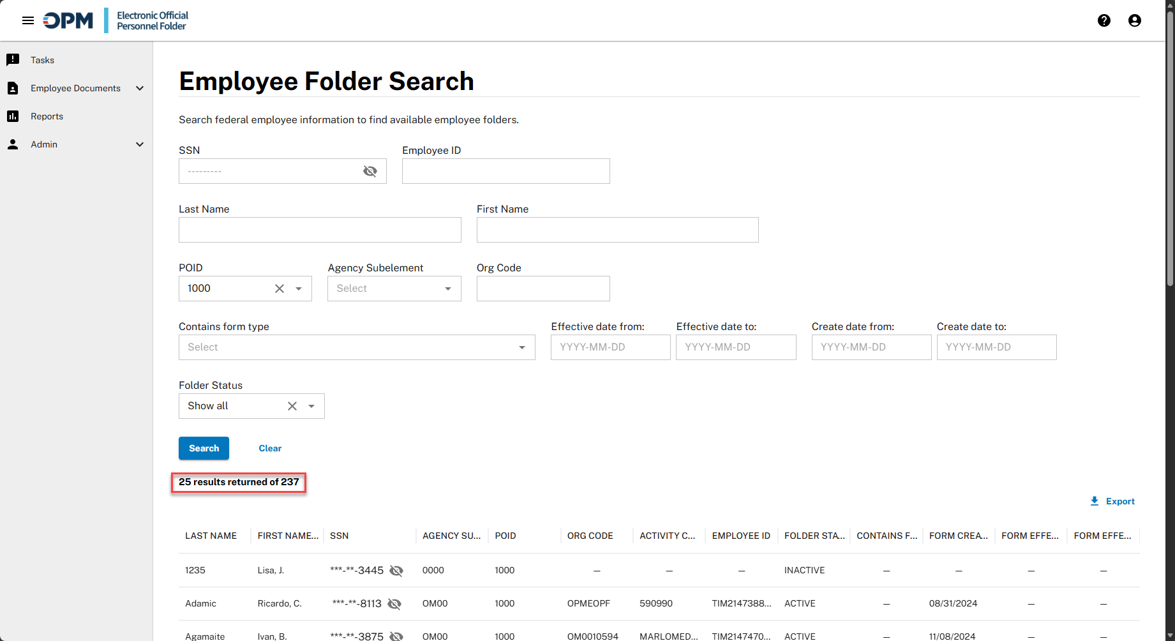Image resolution: width=1175 pixels, height=641 pixels.
Task: Sort by EMPLOYEE ID column header
Action: click(x=741, y=536)
